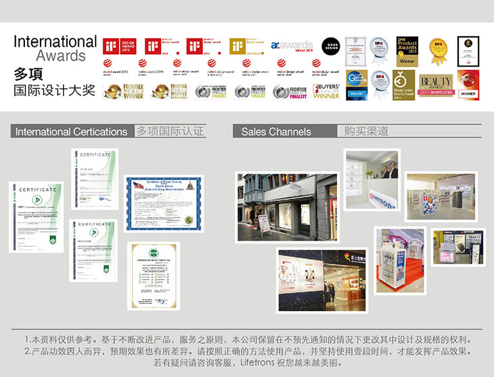Open the mall store photo with Chinese signage

click(322, 281)
